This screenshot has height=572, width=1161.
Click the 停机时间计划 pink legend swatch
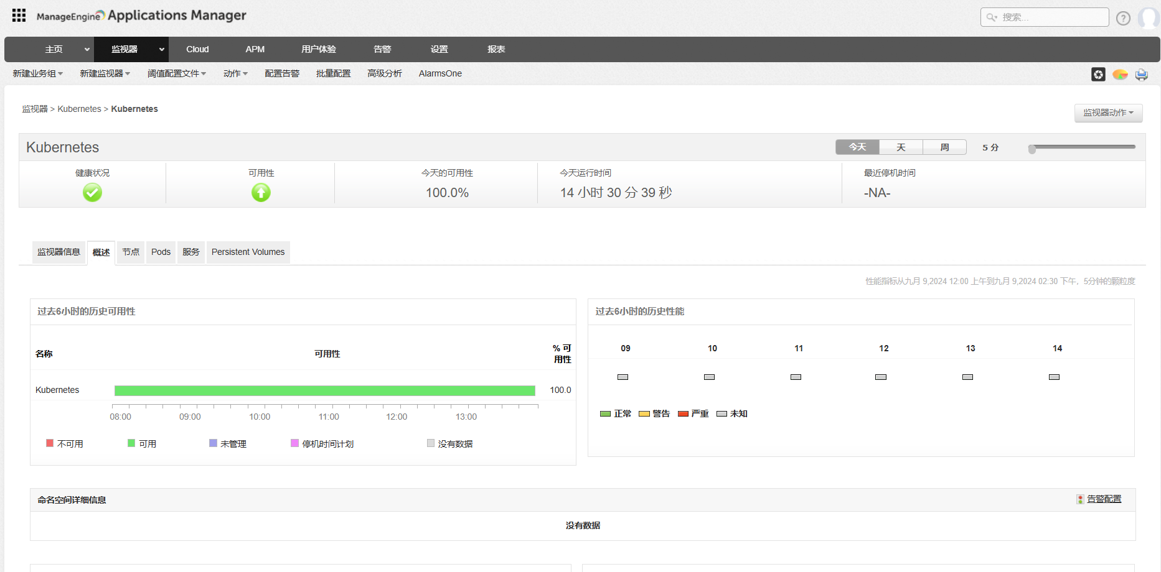[294, 443]
